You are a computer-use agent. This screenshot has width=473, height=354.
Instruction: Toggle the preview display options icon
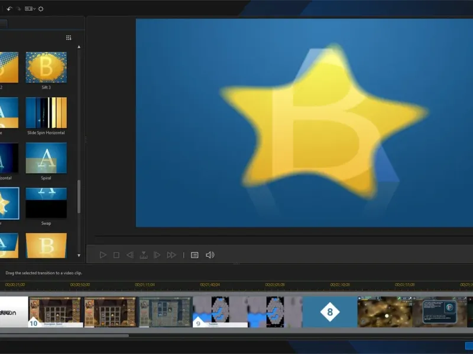(x=195, y=255)
